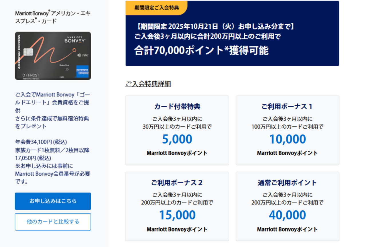Click the ご利用ボーナス２ heading
The width and height of the screenshot is (372, 247).
pos(177,183)
